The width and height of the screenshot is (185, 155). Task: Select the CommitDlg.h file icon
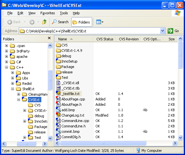[x=58, y=137]
